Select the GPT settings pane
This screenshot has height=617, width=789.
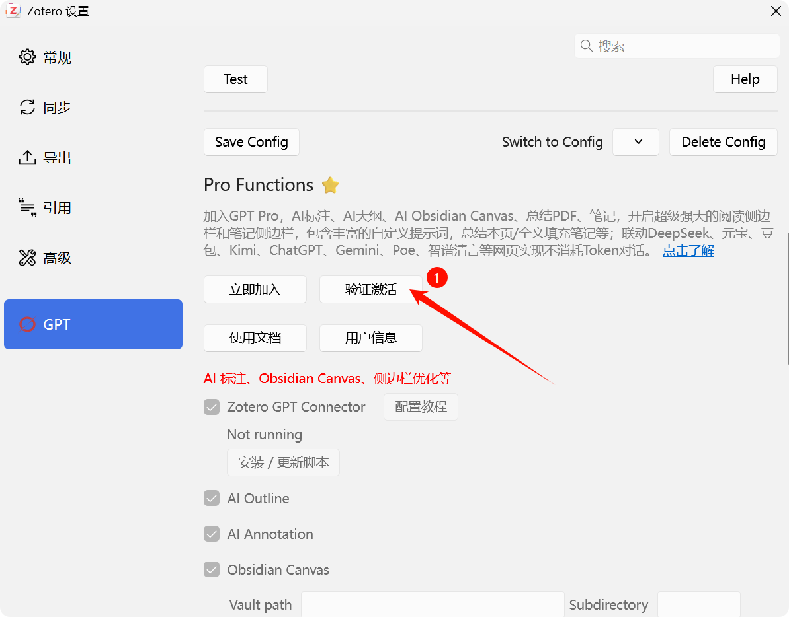[x=93, y=324]
